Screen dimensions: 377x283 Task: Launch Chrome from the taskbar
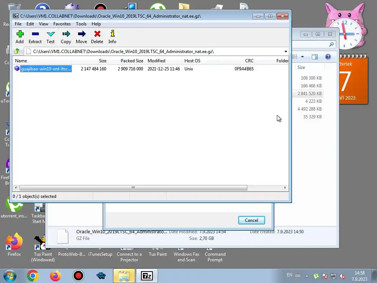pyautogui.click(x=33, y=276)
